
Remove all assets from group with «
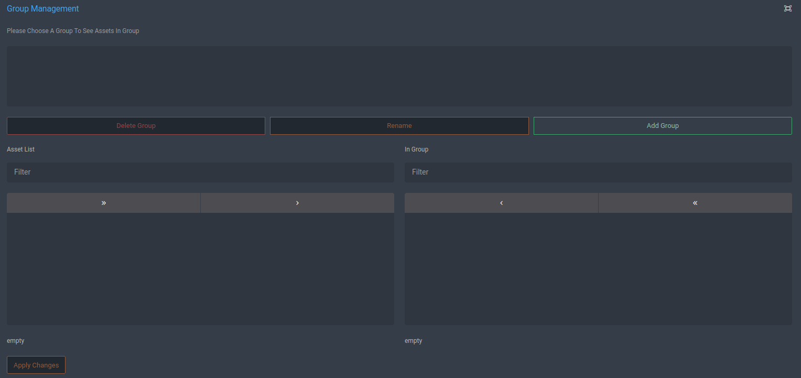(695, 203)
